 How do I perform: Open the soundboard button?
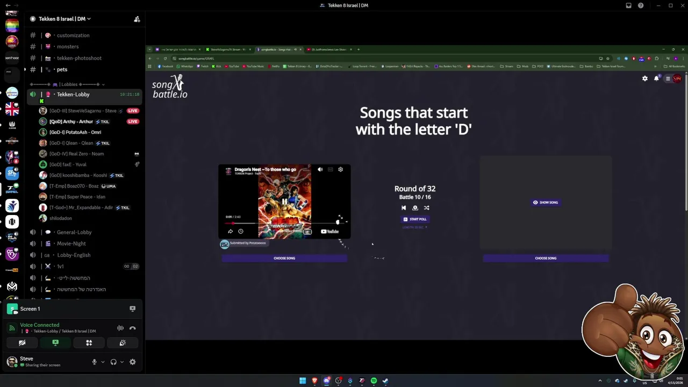click(x=123, y=343)
